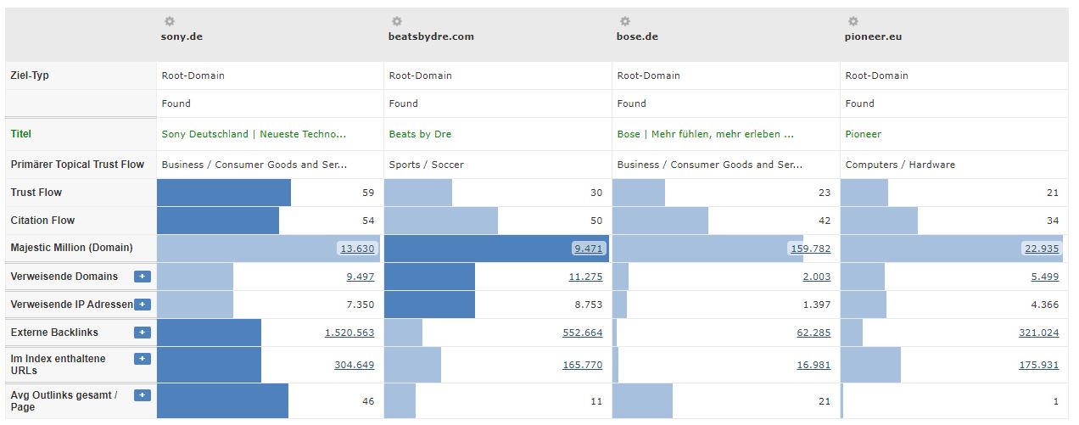Click the Majestic Million (Domain) row label
The height and width of the screenshot is (425, 1079).
click(x=71, y=249)
